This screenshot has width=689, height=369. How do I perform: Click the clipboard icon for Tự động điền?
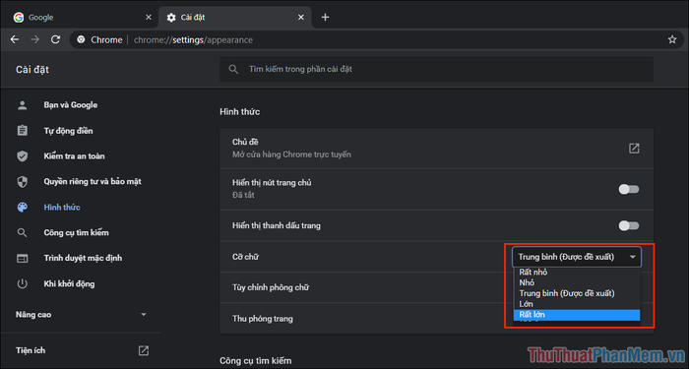click(x=22, y=131)
